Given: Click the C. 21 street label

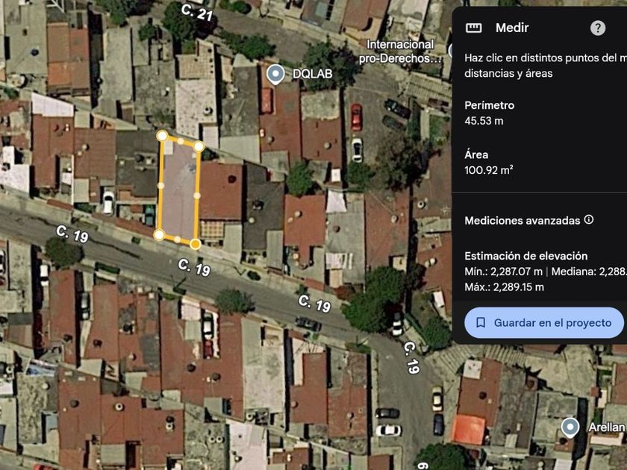Looking at the screenshot, I should pos(197,13).
